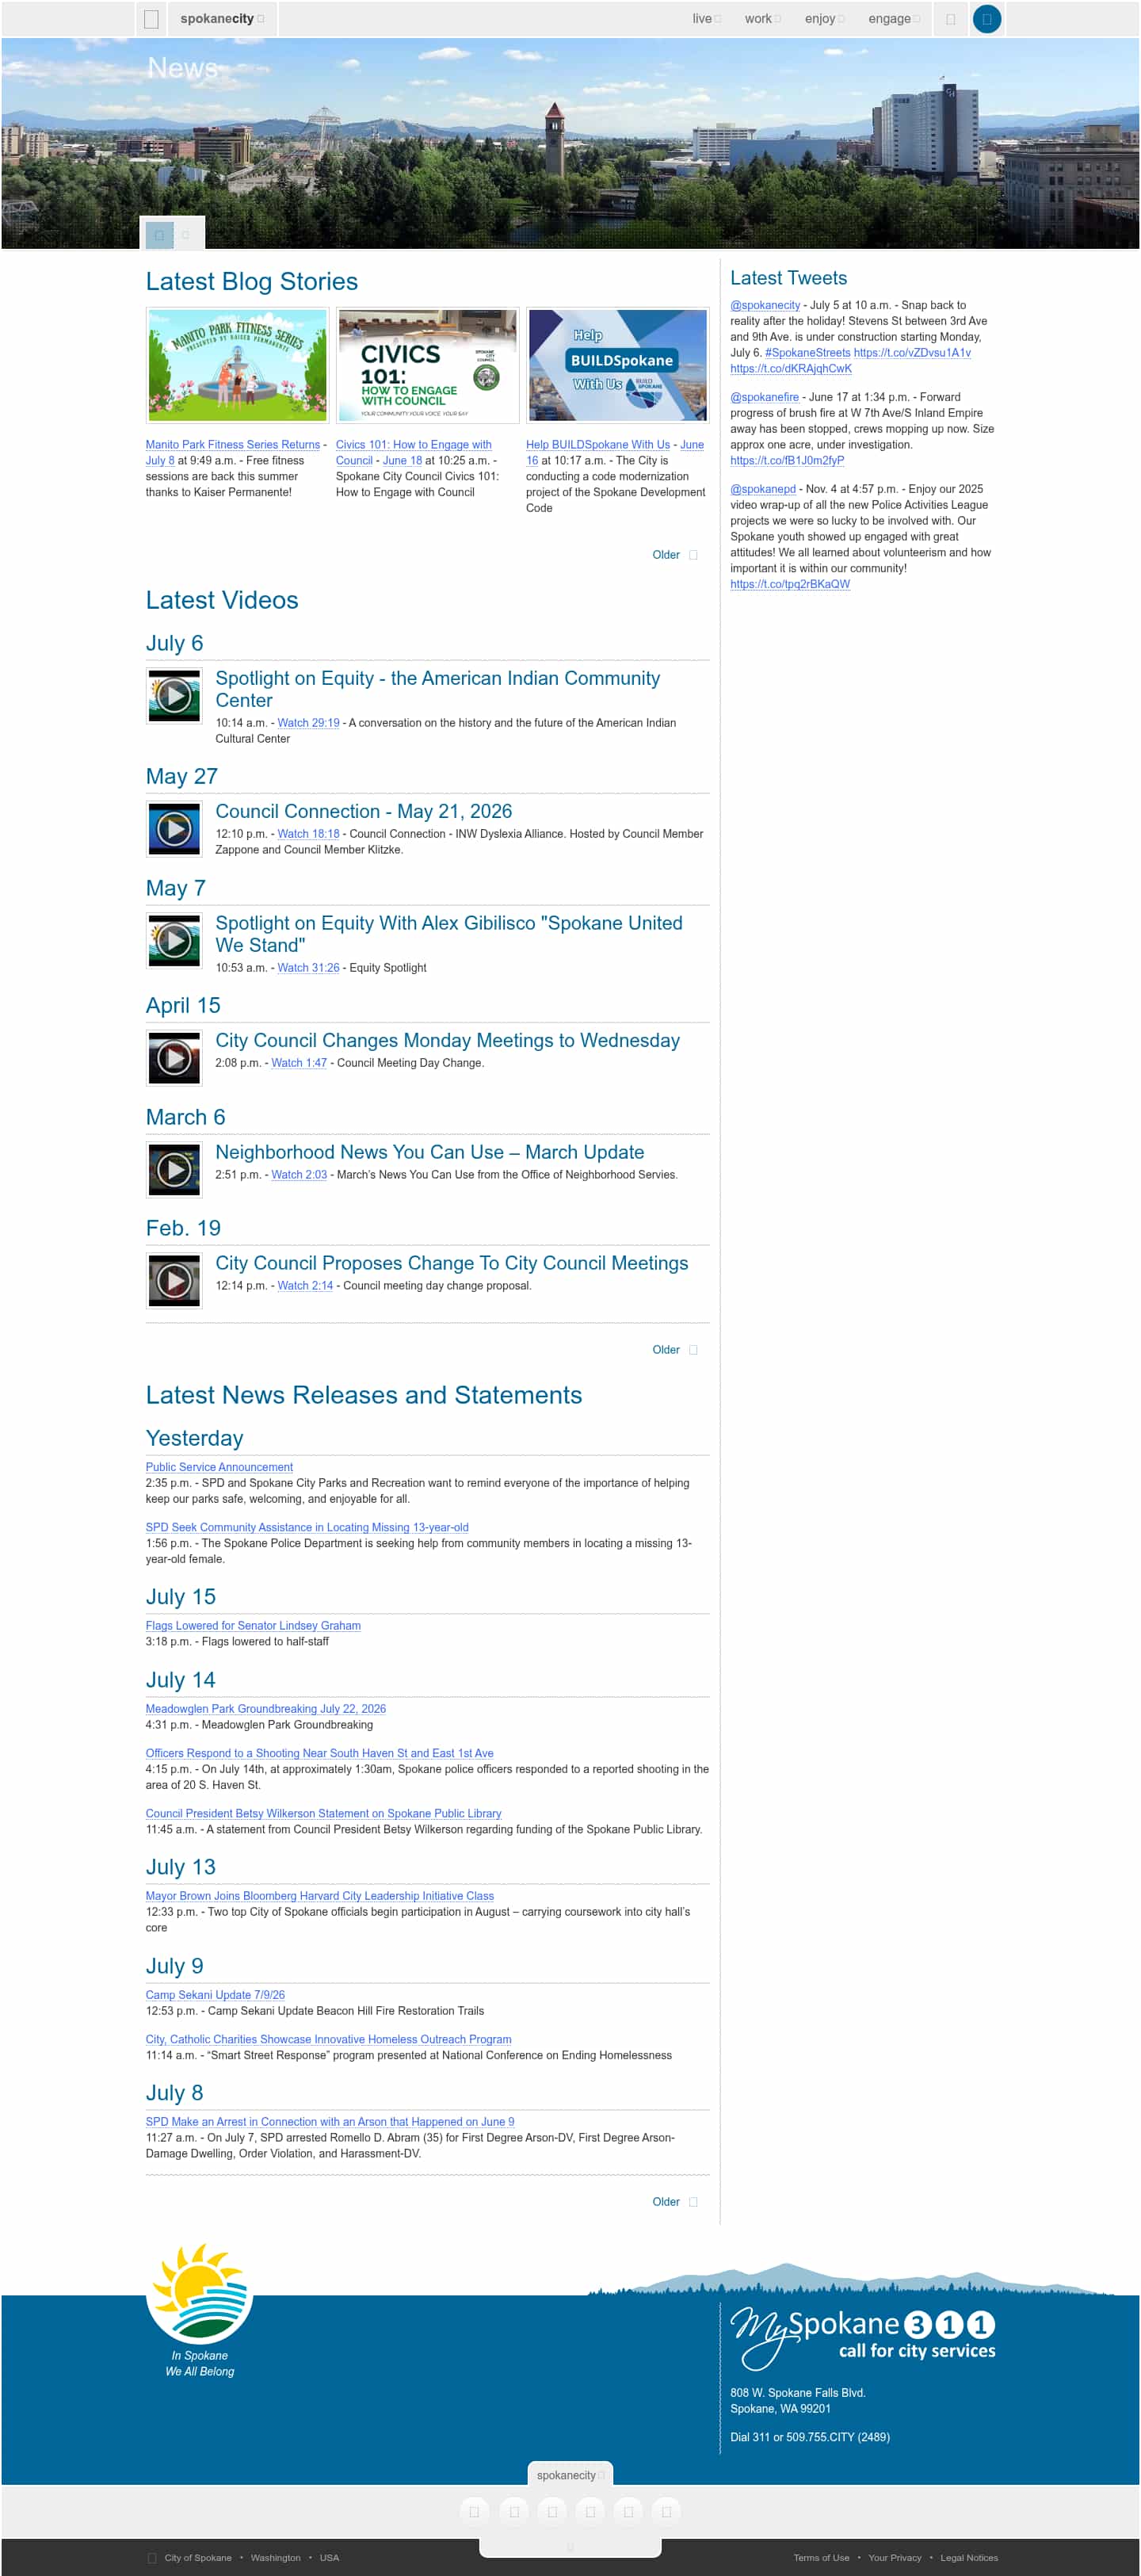Open the @spokanecity Twitter handle link
The height and width of the screenshot is (2576, 1141).
[765, 305]
